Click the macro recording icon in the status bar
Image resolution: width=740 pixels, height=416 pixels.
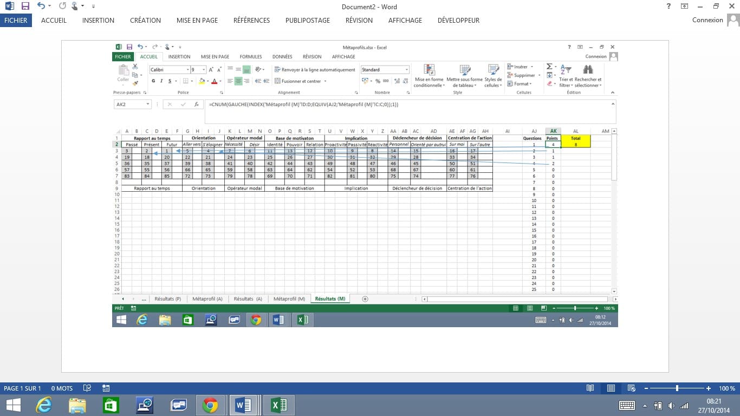click(x=106, y=388)
